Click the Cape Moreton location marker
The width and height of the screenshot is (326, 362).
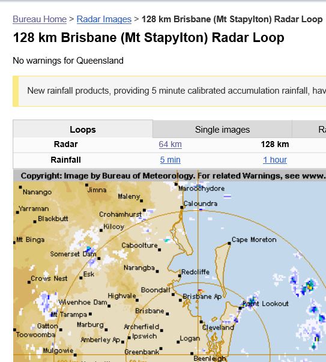(229, 243)
